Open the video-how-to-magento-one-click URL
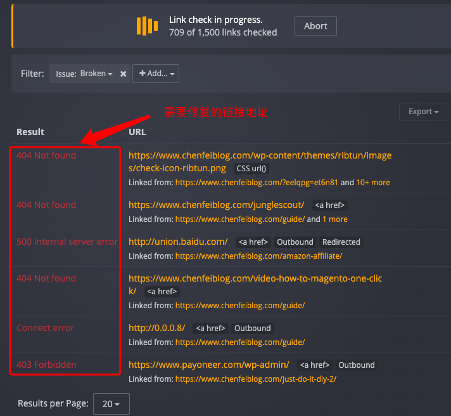Screen dimensions: 451x416 point(255,285)
